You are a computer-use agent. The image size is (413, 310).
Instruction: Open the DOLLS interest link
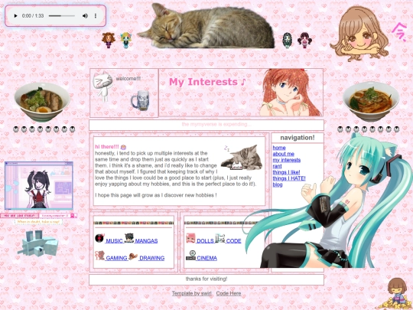pos(205,241)
